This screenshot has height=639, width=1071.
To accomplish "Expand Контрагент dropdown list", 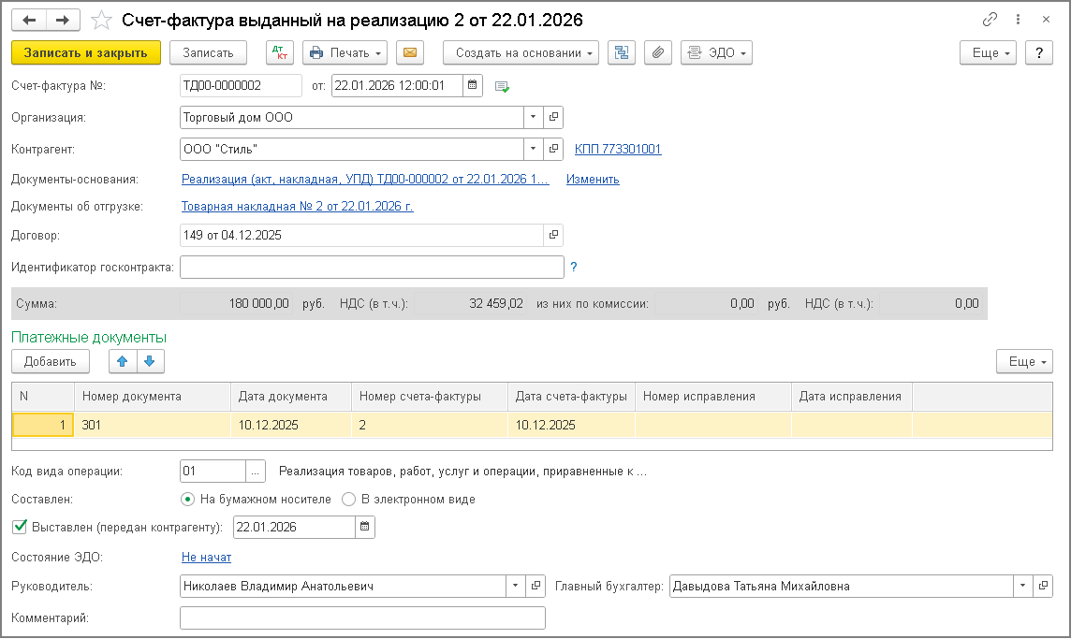I will point(533,150).
